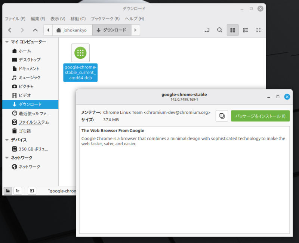Select the ホーム folder in sidebar
This screenshot has height=243, width=299.
click(x=25, y=51)
